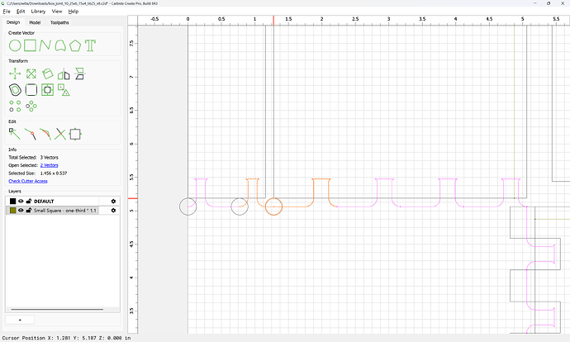
Task: Hide the DEFAULT layer with eye icon
Action: pos(21,201)
